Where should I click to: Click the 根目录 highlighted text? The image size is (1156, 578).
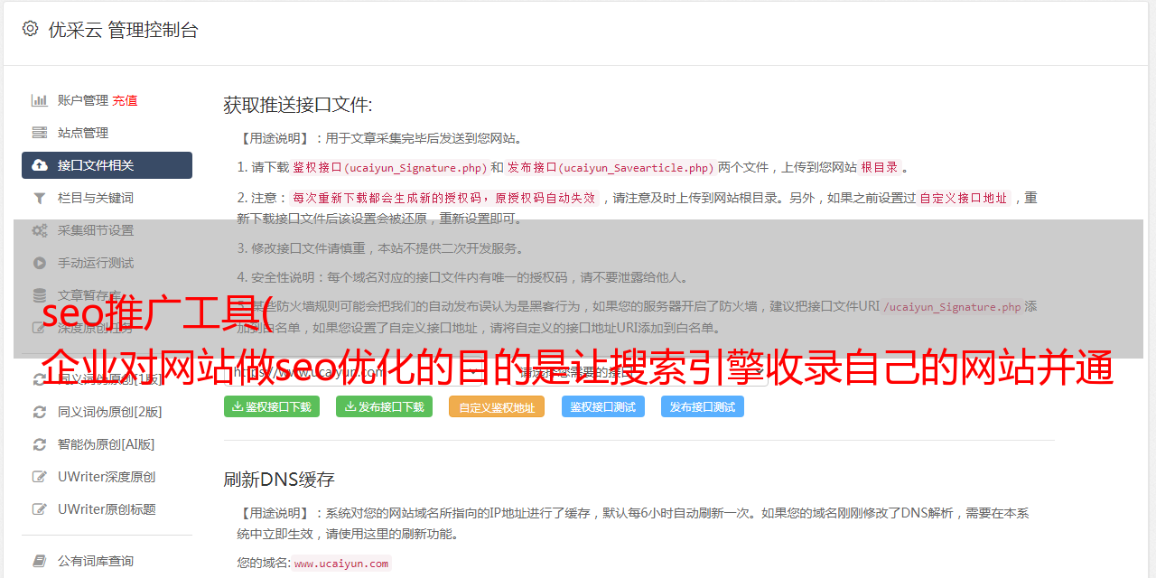[880, 168]
